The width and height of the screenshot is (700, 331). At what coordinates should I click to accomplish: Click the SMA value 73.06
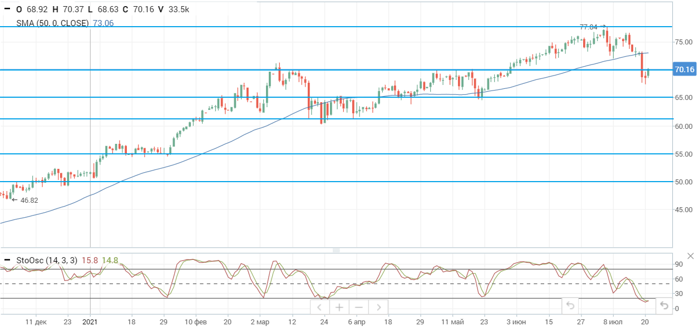[103, 23]
